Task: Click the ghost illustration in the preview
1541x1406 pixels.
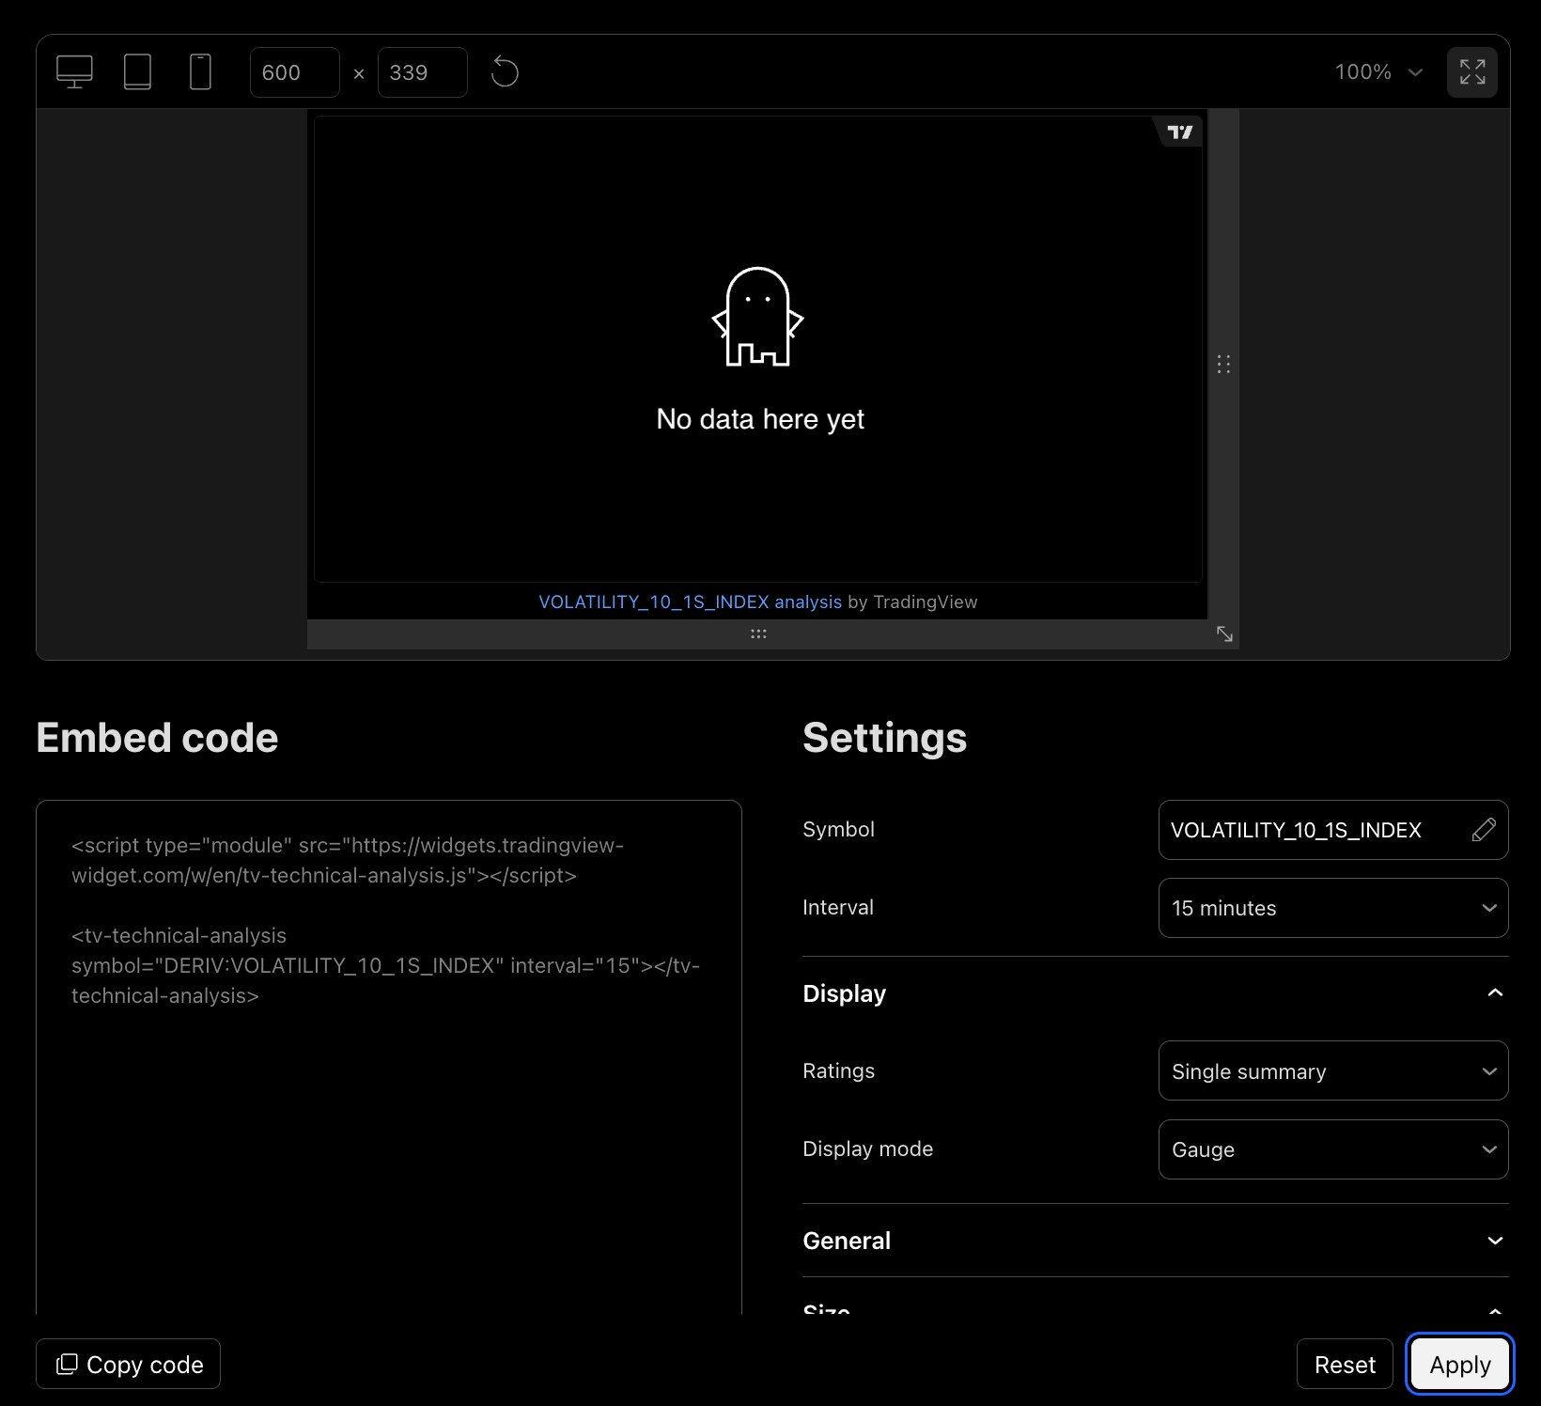Action: (x=757, y=317)
